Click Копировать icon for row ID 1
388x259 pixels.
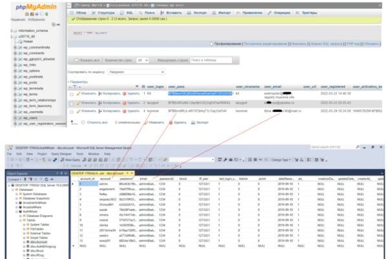tap(100, 93)
